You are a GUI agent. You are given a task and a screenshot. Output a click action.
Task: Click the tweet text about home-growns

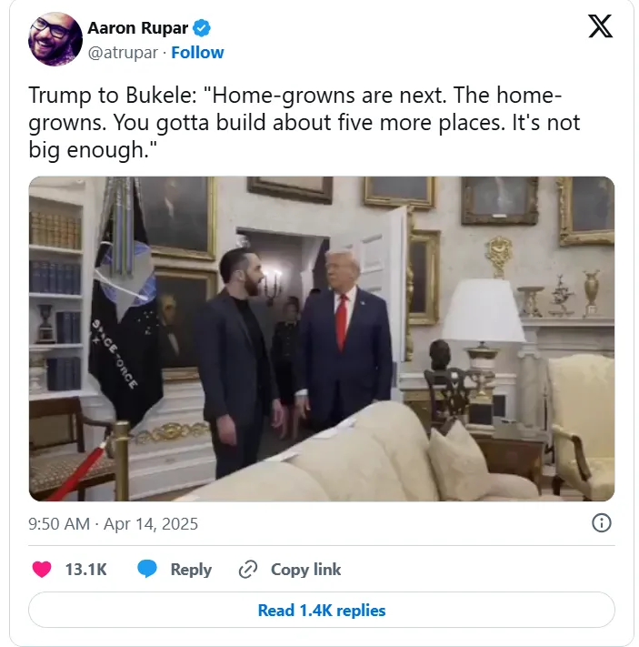click(x=305, y=122)
